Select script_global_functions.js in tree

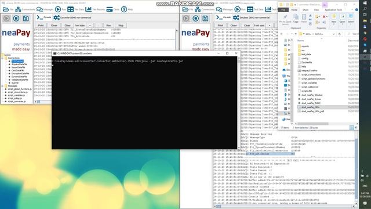click(x=20, y=89)
